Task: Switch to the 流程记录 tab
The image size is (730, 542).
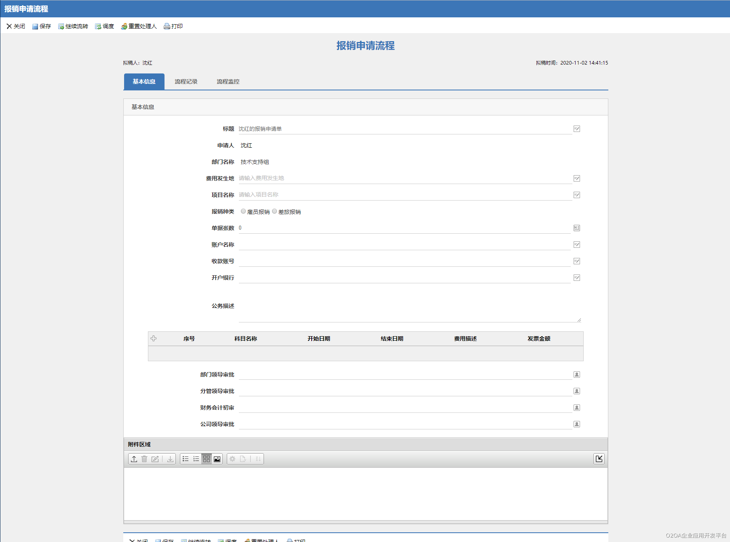Action: (186, 82)
